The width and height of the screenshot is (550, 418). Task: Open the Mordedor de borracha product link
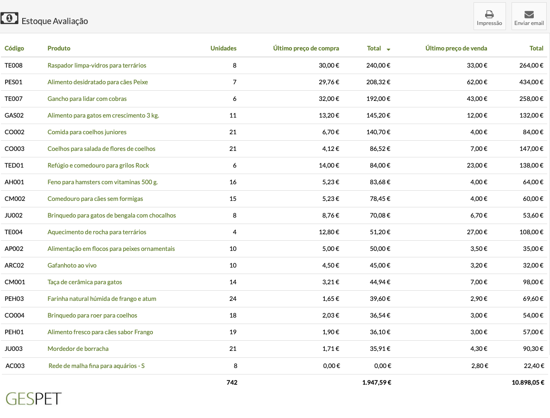pos(78,349)
